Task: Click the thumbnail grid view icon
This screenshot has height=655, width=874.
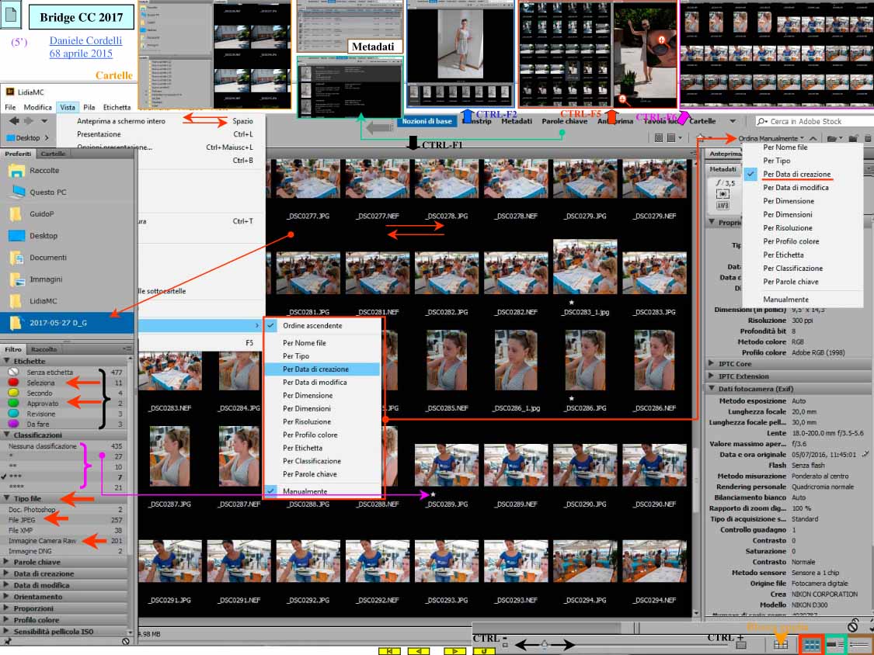Action: click(x=812, y=644)
